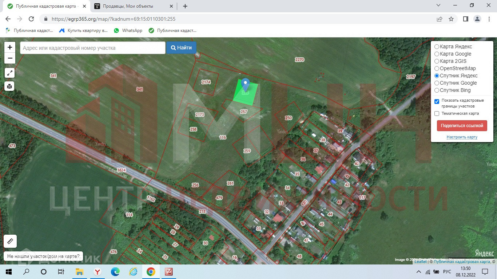Toggle fullscreen map view
The height and width of the screenshot is (279, 497).
point(10,73)
